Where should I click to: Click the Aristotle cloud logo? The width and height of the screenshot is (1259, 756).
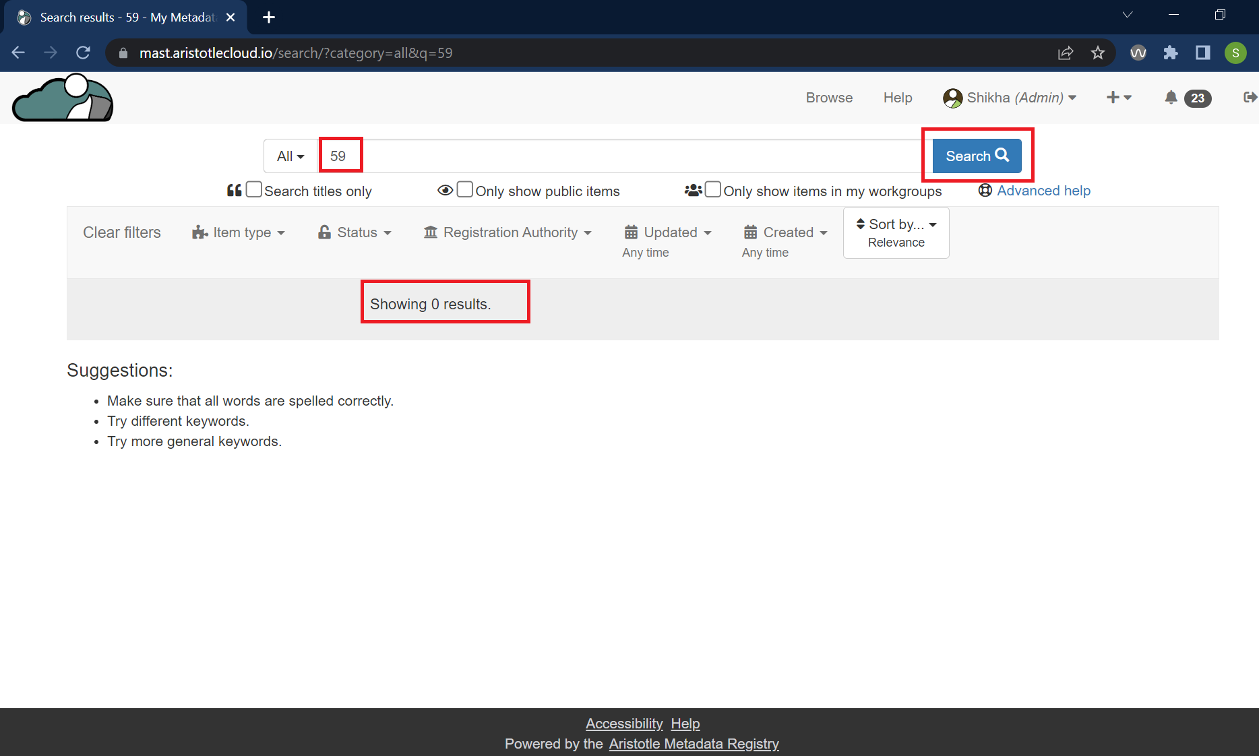pos(63,98)
